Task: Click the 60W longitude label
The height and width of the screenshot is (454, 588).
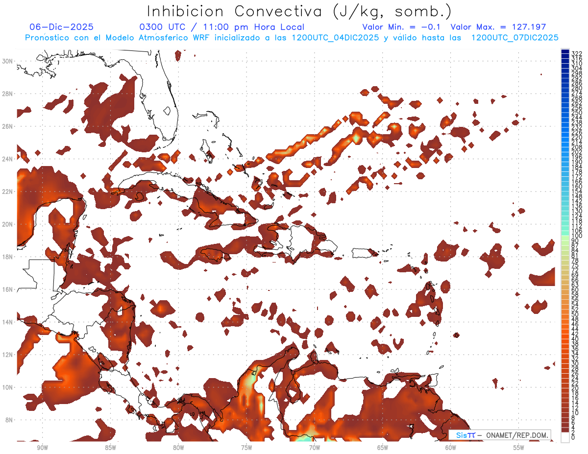Action: click(x=451, y=448)
